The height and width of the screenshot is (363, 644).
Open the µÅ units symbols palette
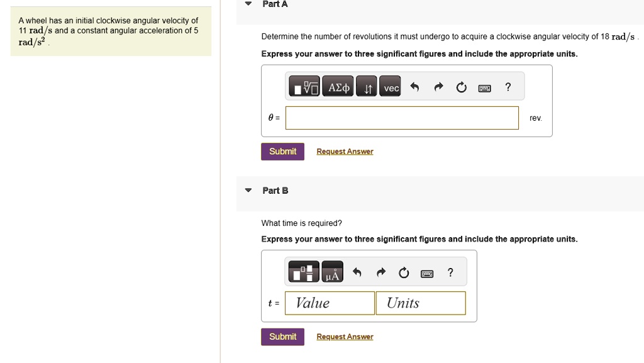332,271
